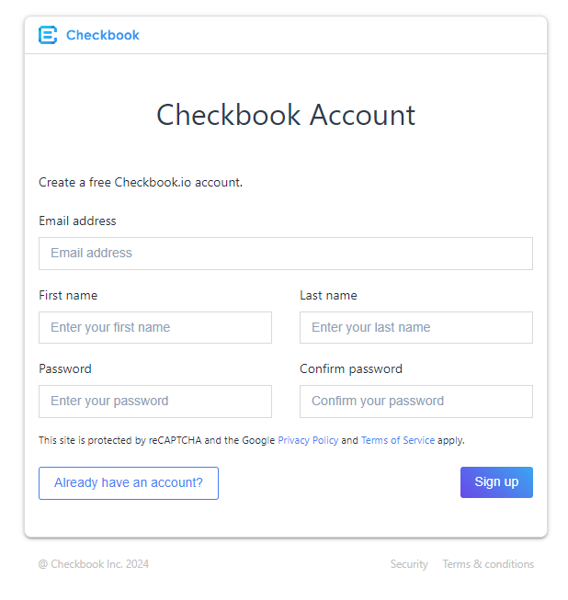568x600 pixels.
Task: Focus the Email address input field
Action: point(286,254)
